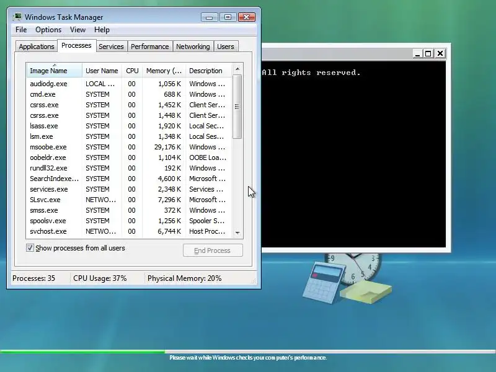496x372 pixels.
Task: Click the clock image behind command prompt
Action: 354,269
